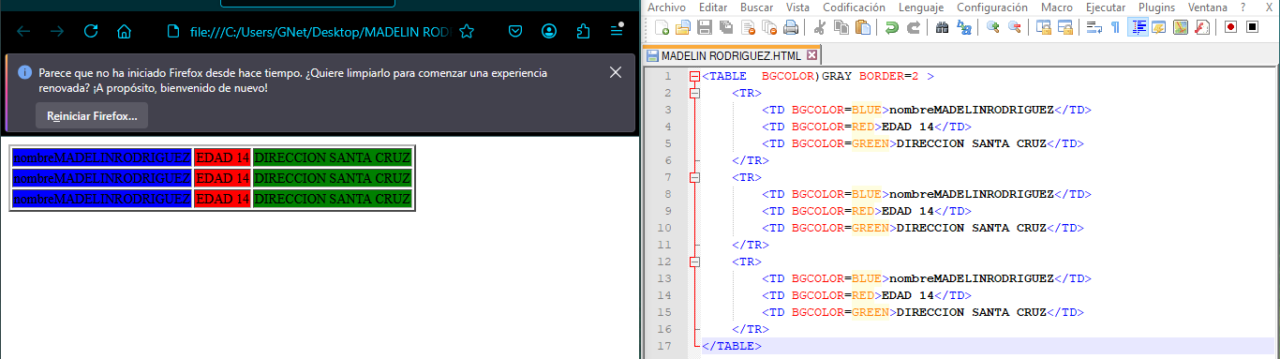The height and width of the screenshot is (359, 1280).
Task: Go to Firefox home page
Action: click(x=125, y=31)
